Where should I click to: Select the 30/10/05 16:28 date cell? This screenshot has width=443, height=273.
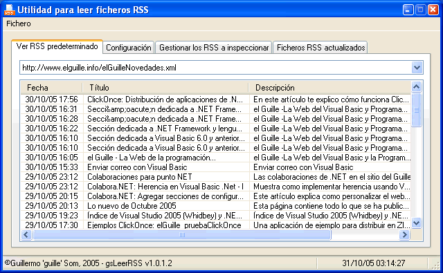coord(51,119)
